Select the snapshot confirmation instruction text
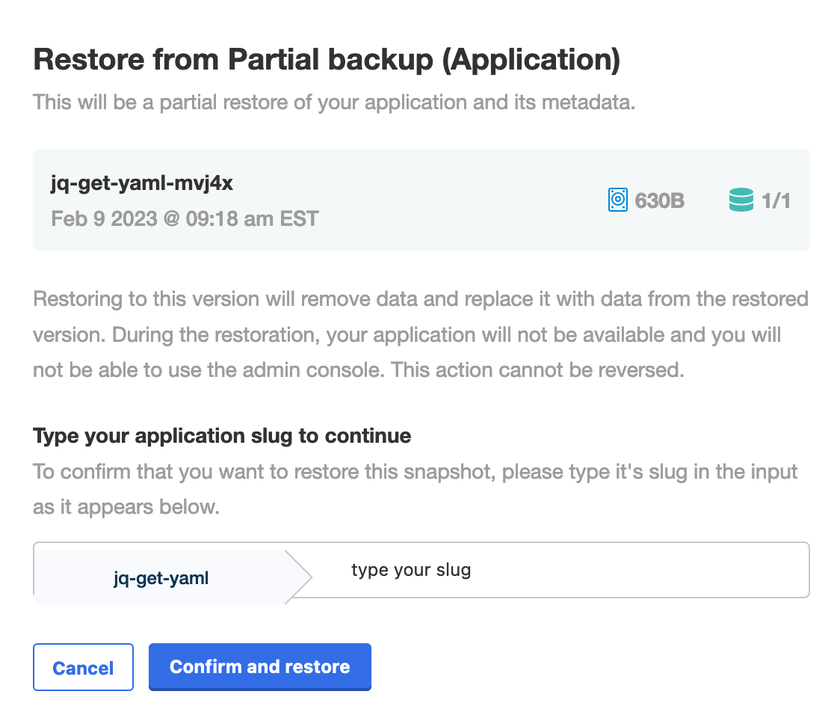This screenshot has height=718, width=837. 415,489
